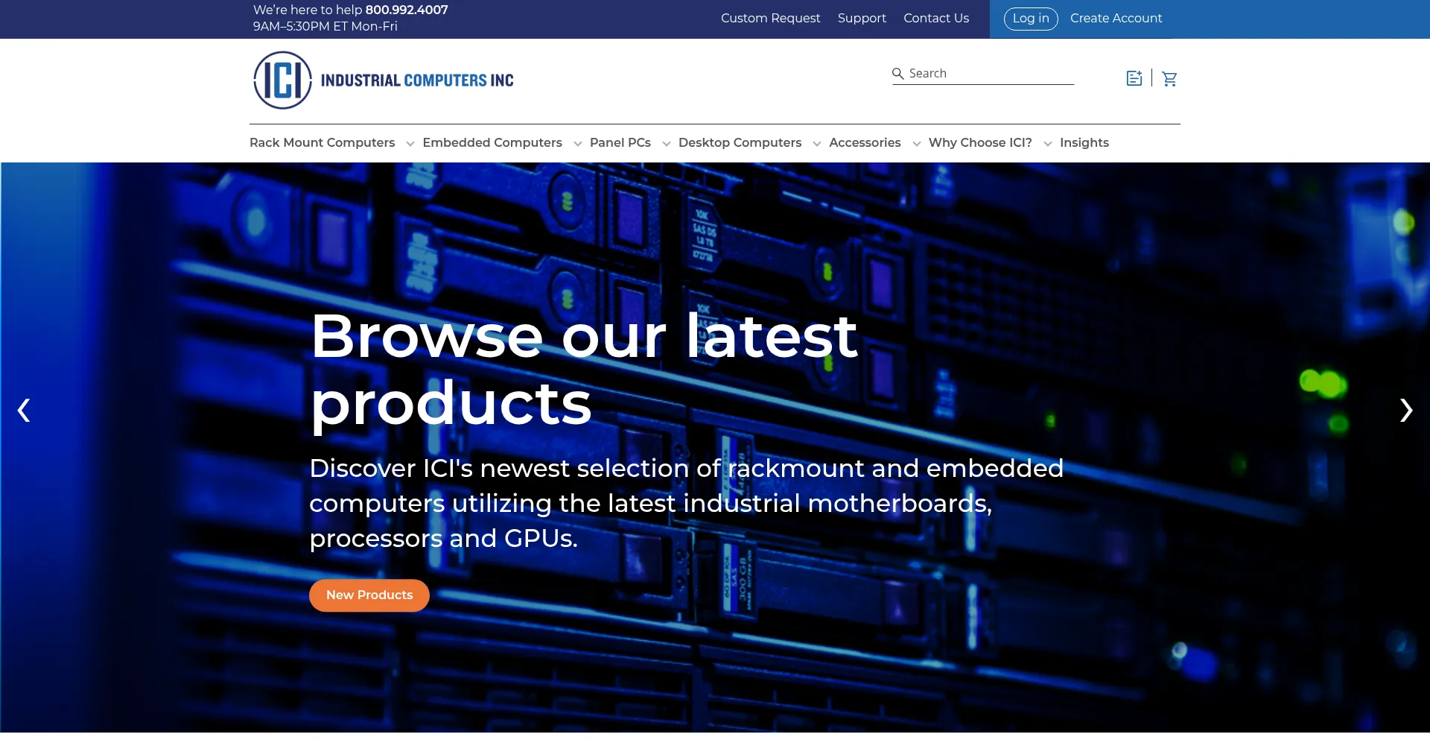Open the Insights menu item
Screen dimensions: 1430x740
1084,143
